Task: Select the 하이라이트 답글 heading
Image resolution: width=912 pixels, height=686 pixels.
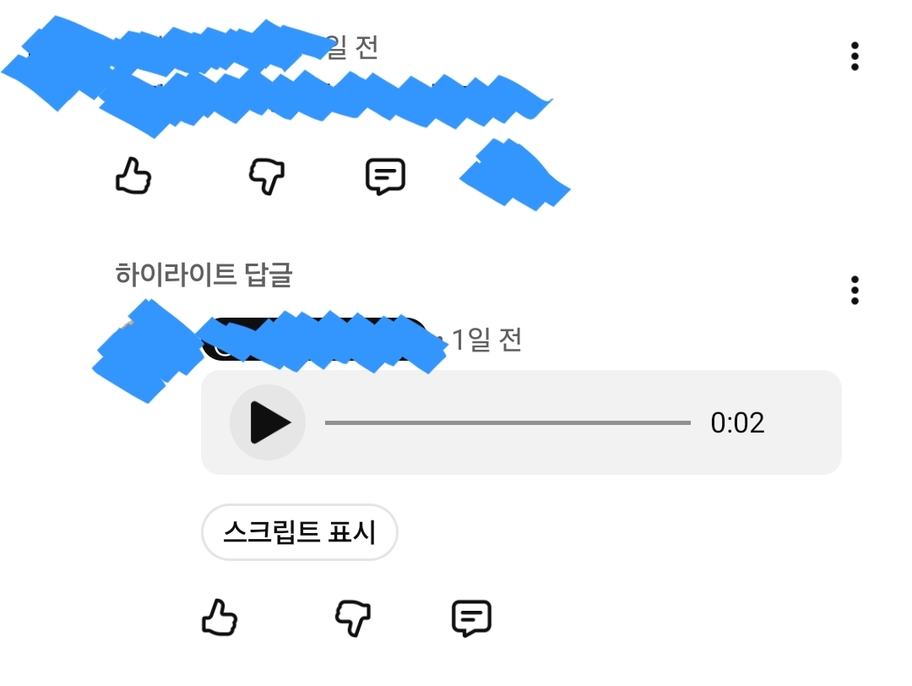Action: click(204, 274)
